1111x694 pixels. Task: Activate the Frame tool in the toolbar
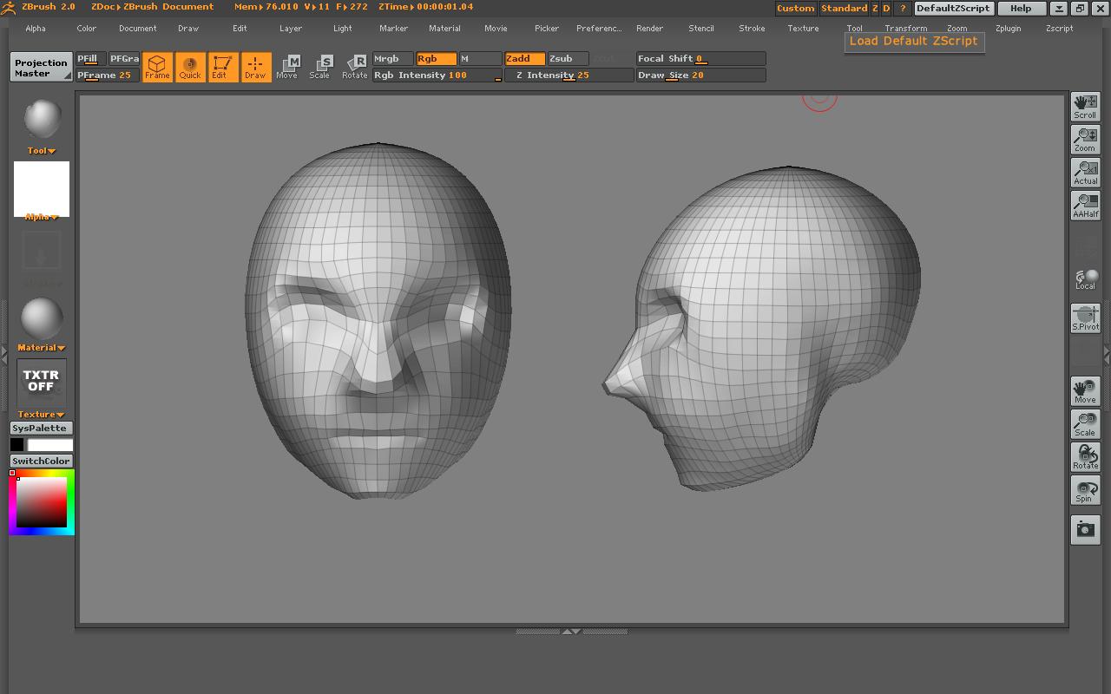pyautogui.click(x=157, y=67)
